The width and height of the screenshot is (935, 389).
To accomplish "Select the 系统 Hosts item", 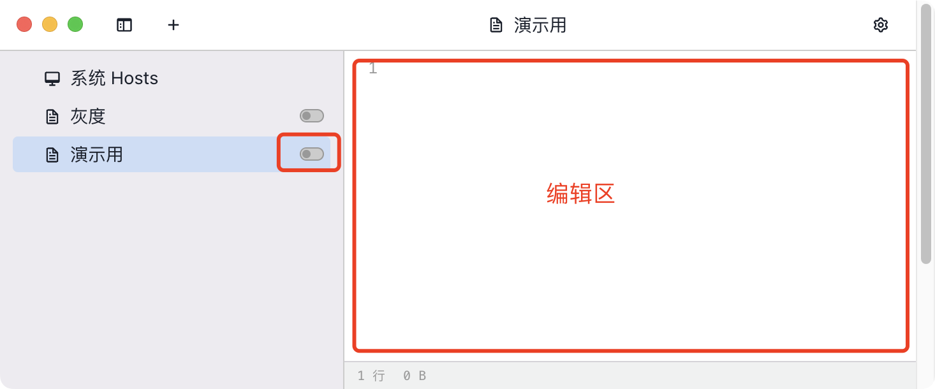I will pos(172,78).
